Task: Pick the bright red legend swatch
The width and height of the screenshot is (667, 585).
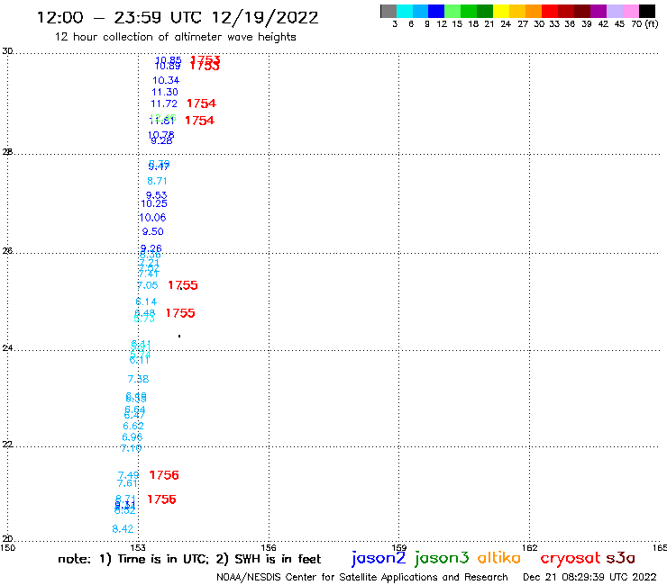Action: (x=550, y=11)
